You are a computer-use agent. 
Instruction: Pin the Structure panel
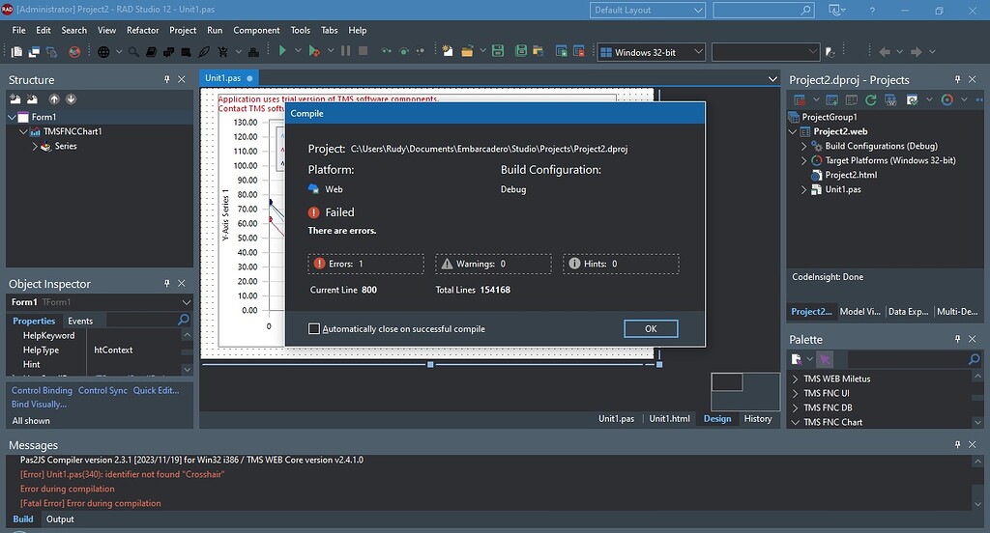click(166, 79)
